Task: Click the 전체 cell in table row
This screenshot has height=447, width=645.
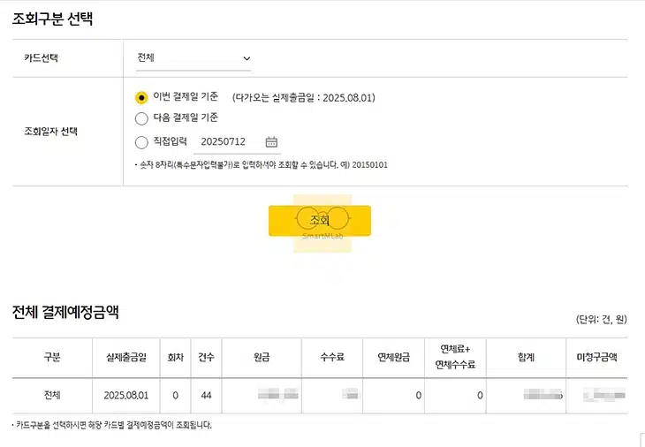Action: point(52,395)
